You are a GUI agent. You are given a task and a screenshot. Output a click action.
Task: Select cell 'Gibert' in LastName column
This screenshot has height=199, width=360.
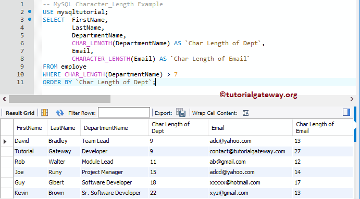(x=64, y=182)
